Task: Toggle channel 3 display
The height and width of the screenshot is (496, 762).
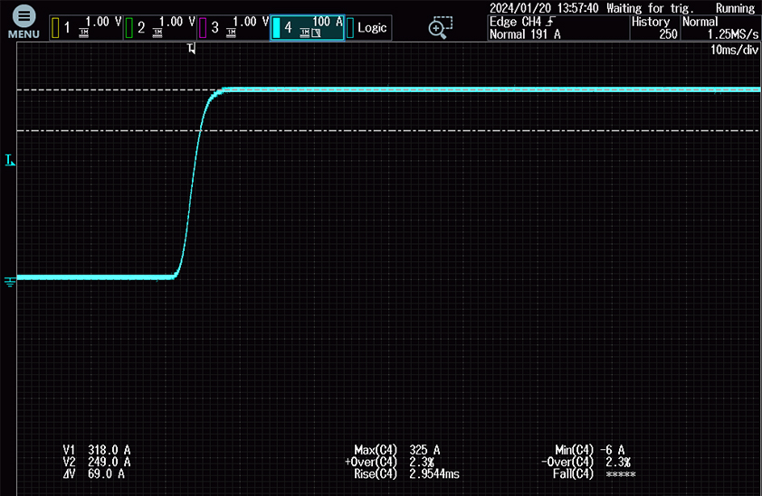Action: pos(233,27)
